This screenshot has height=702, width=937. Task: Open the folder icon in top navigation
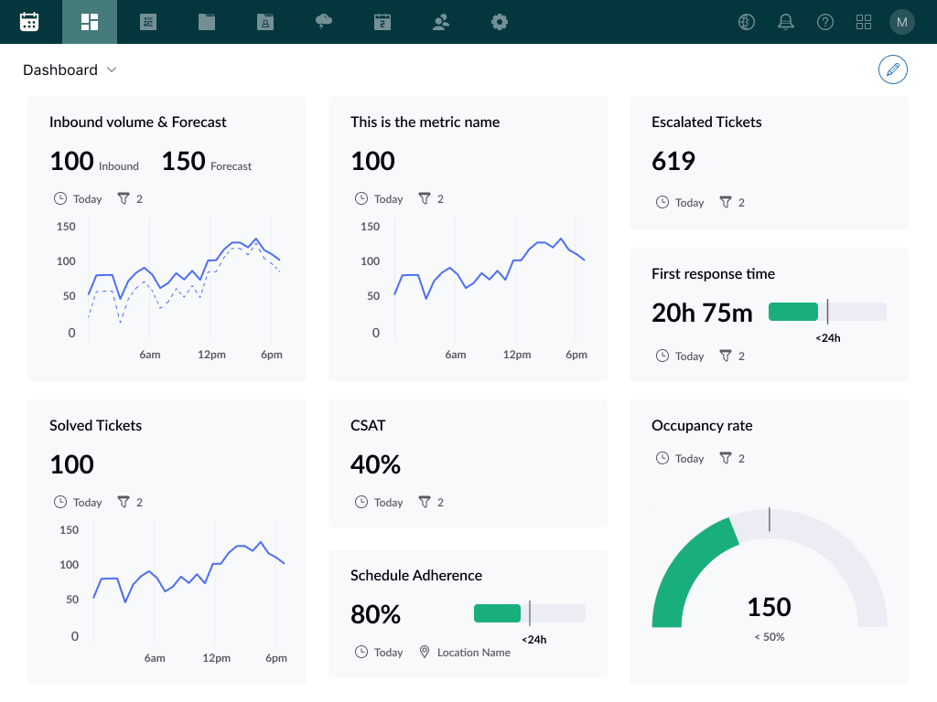(207, 22)
